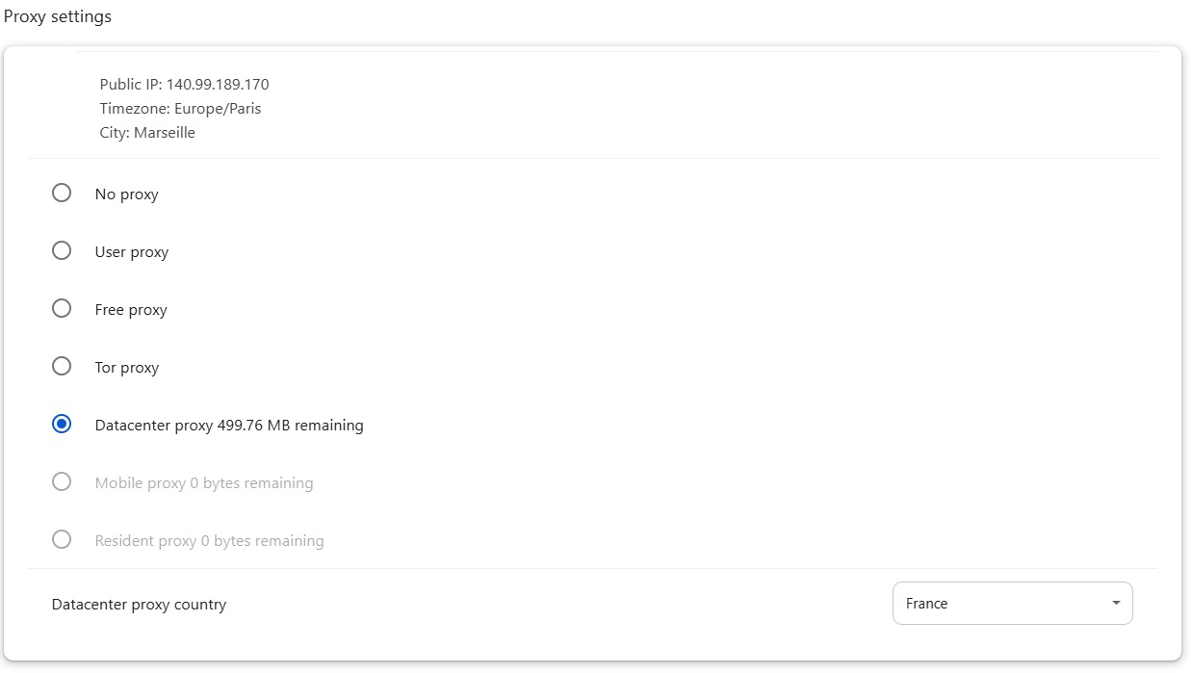Click the "Free proxy" label text
This screenshot has width=1191, height=673.
(x=131, y=310)
